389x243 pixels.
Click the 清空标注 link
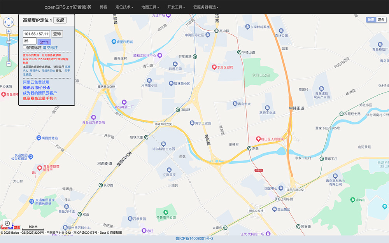pyautogui.click(x=50, y=47)
